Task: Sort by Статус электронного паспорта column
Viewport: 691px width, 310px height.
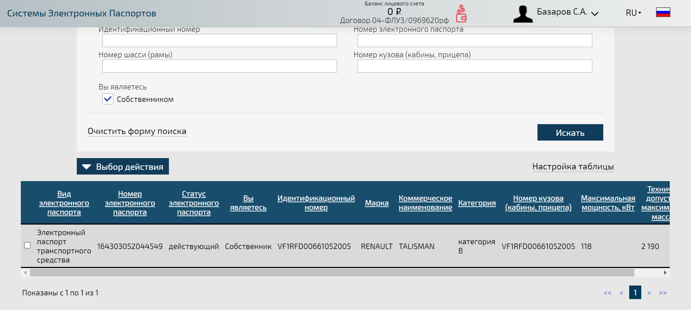Action: coord(194,203)
